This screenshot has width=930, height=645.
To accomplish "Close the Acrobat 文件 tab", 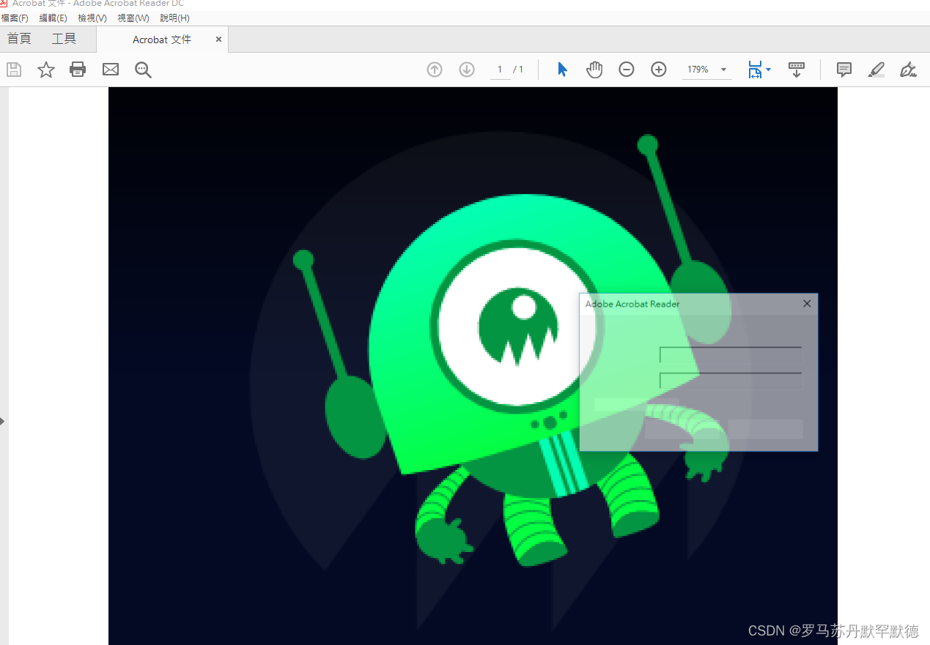I will click(218, 40).
